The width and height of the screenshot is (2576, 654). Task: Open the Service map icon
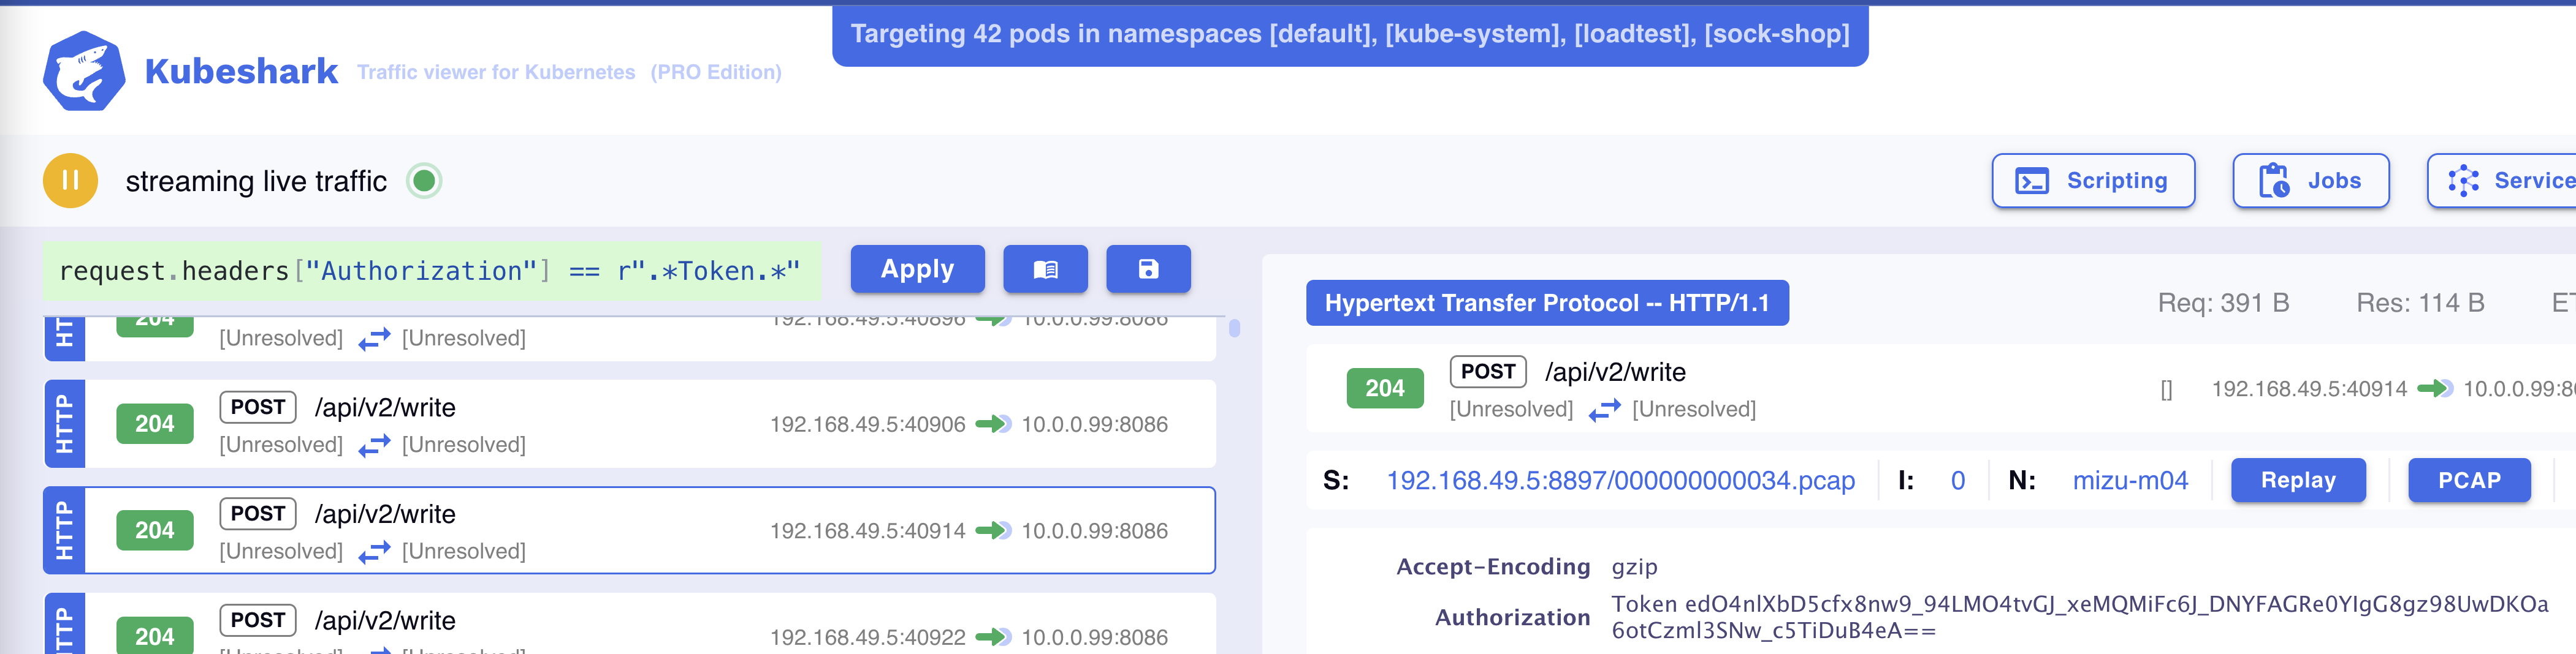point(2464,179)
